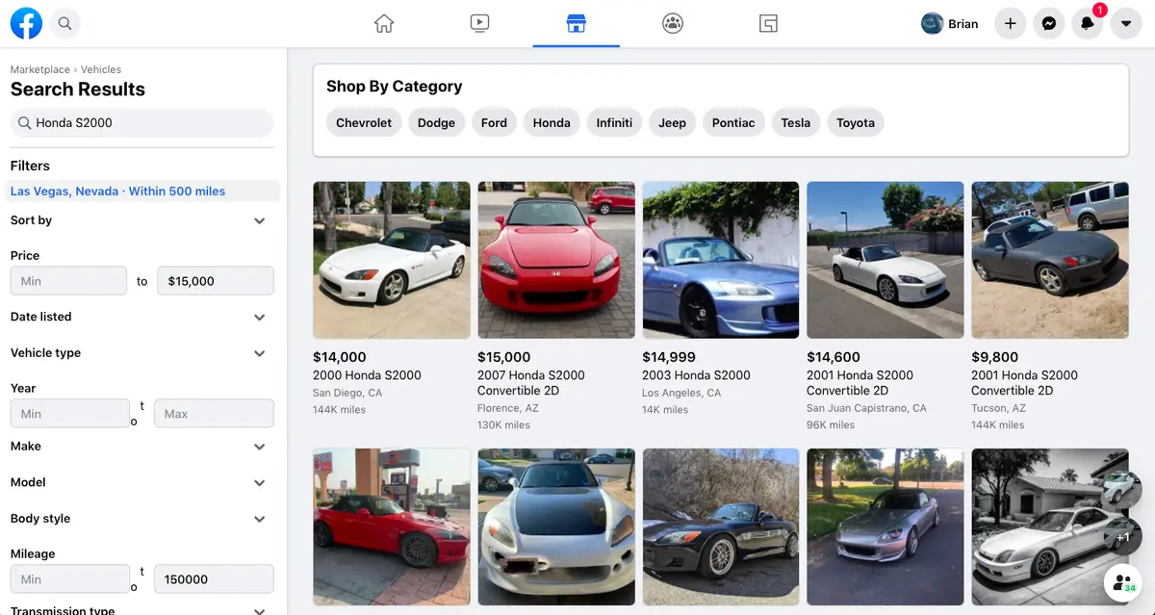This screenshot has width=1155, height=615.
Task: Switch to the Marketplace tab
Action: coord(576,22)
